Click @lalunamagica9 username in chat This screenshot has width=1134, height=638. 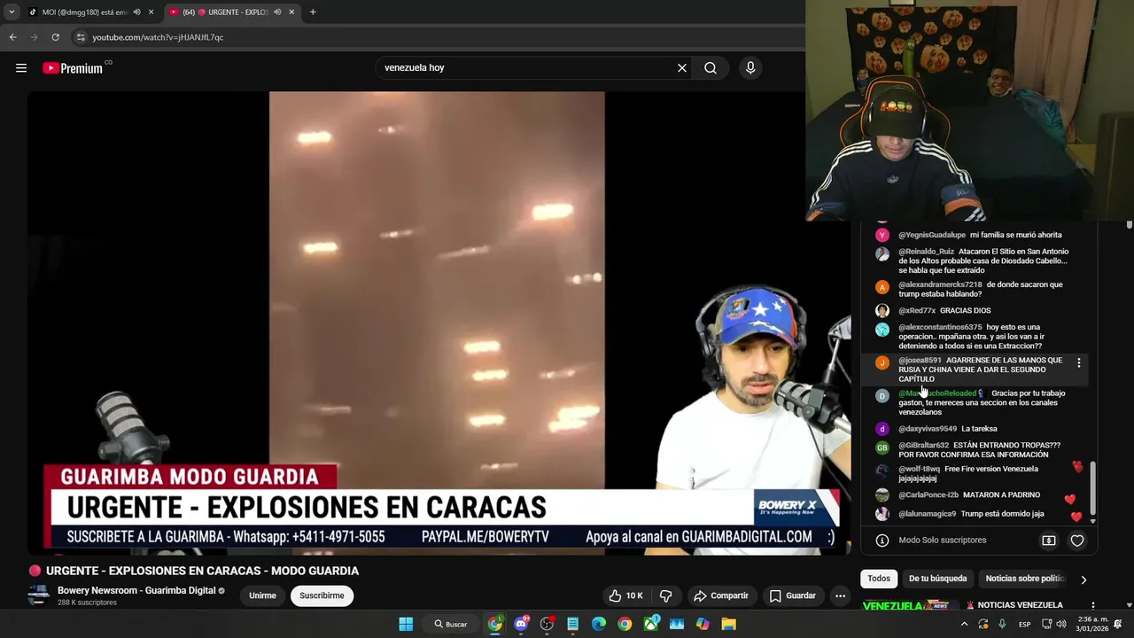[x=927, y=514]
